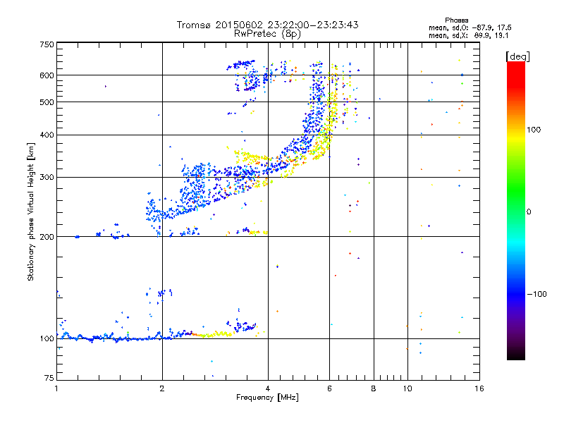Select the 'mean, sd,O: -87.9, 17.5' text
Viewport: 564px width, 423px height.
coord(470,27)
